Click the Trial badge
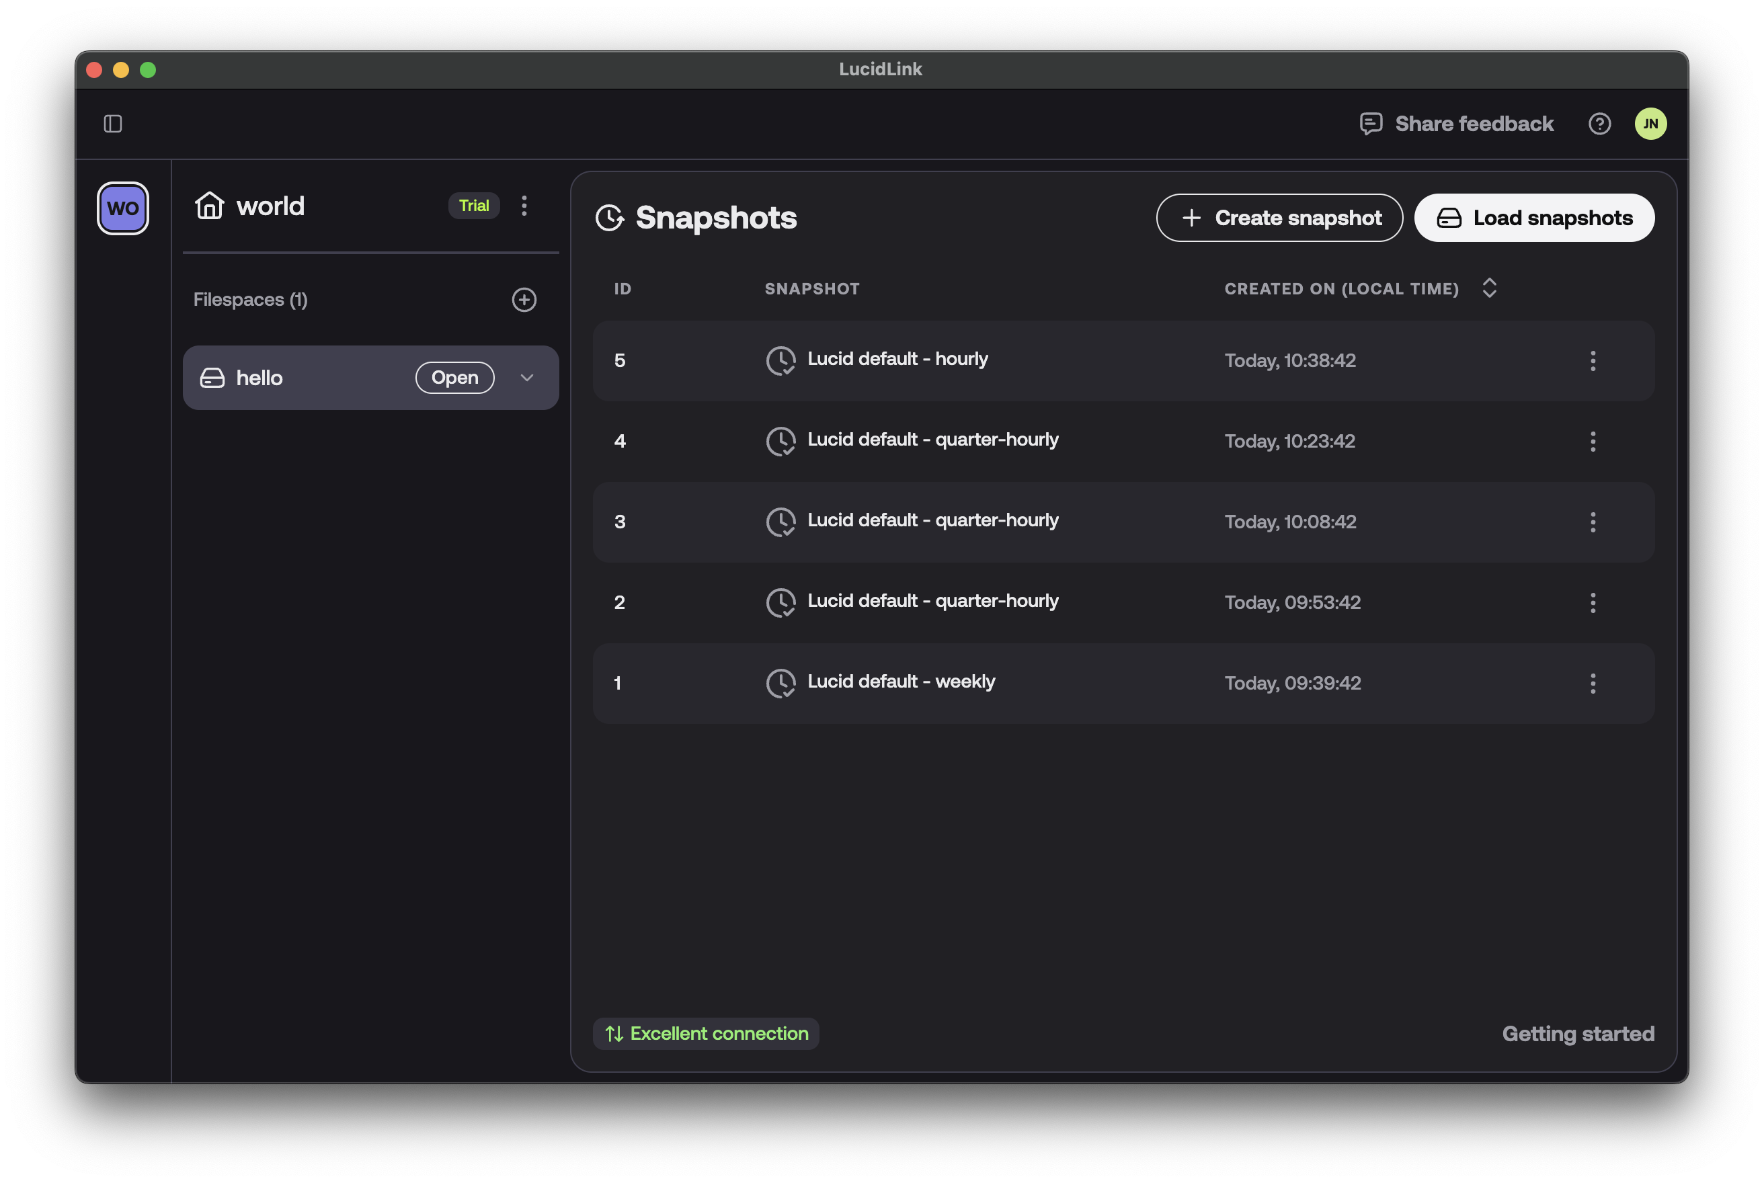The height and width of the screenshot is (1183, 1764). (474, 205)
